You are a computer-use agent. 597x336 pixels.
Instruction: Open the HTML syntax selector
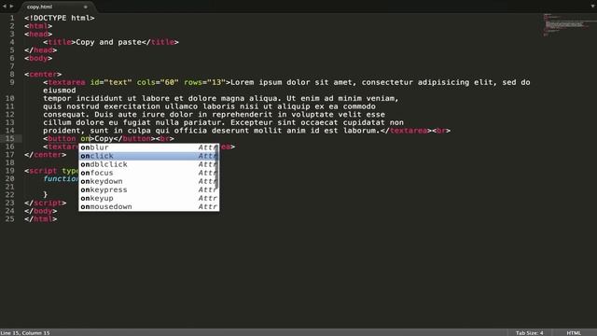(574, 333)
